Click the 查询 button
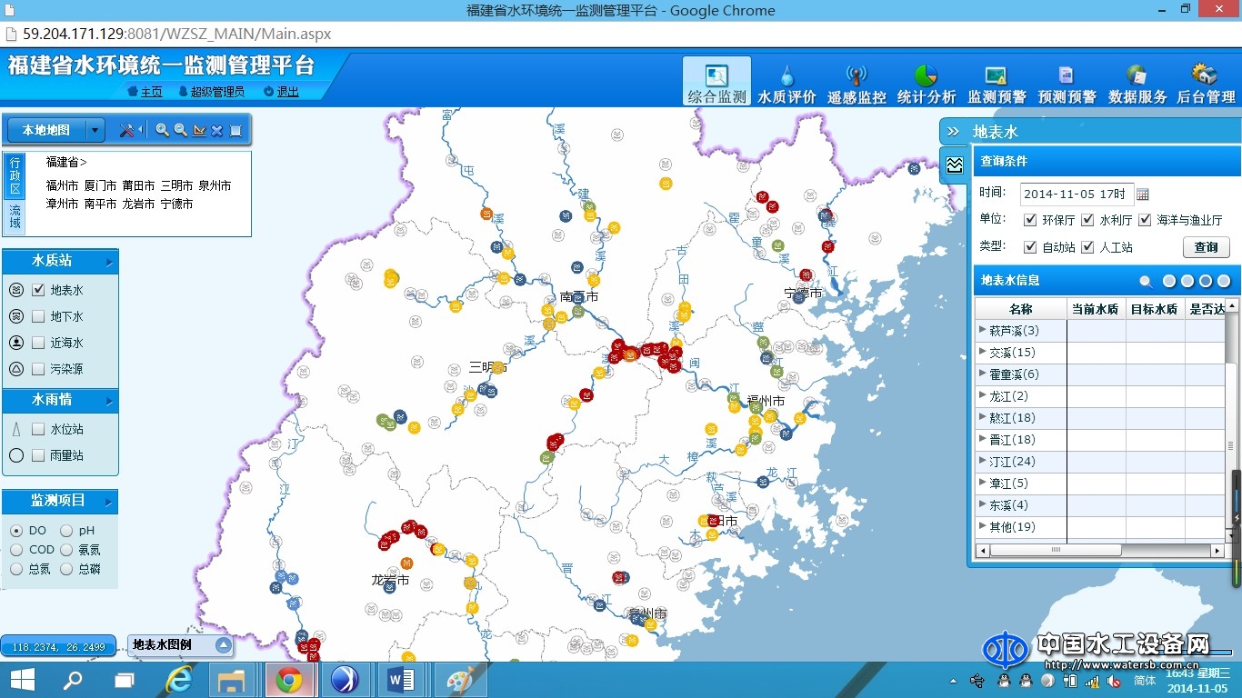Image resolution: width=1242 pixels, height=698 pixels. [1206, 247]
